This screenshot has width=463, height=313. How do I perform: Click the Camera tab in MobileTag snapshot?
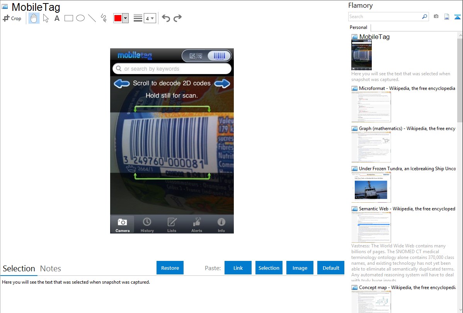122,225
